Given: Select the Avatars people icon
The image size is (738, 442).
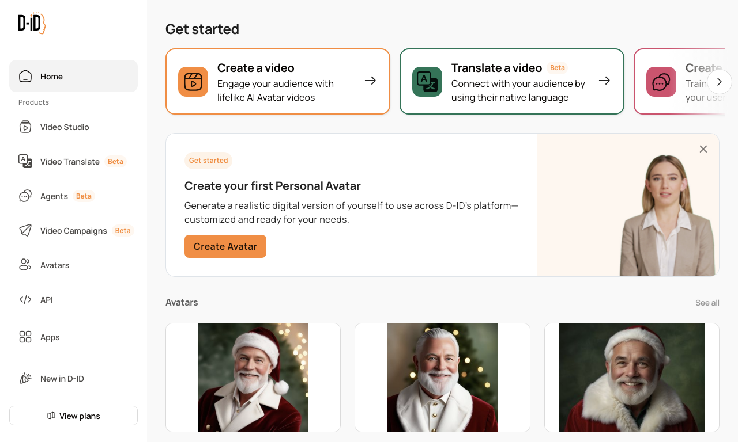Looking at the screenshot, I should pyautogui.click(x=25, y=265).
